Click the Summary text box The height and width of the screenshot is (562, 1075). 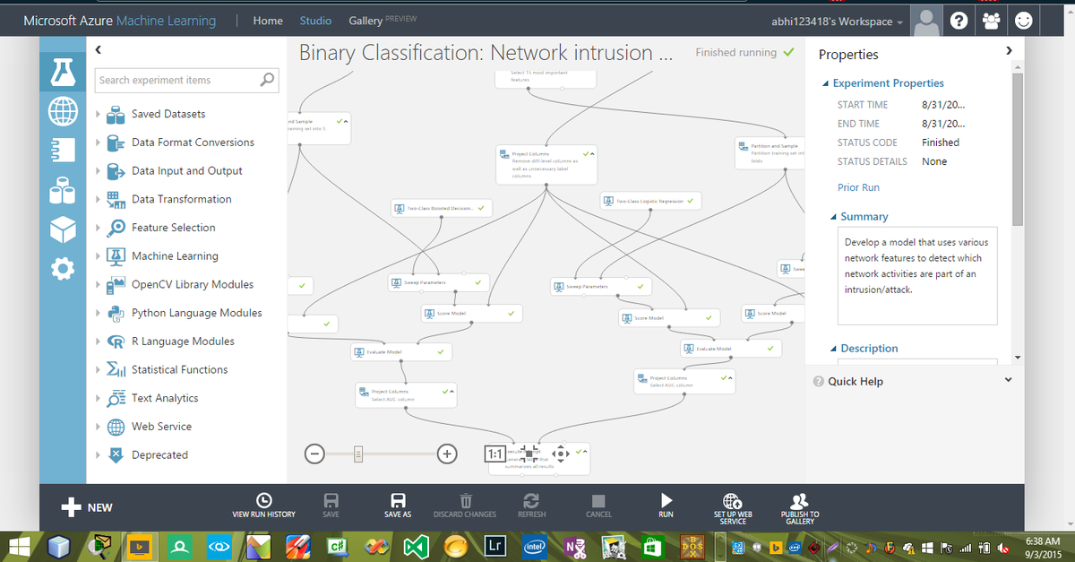tap(917, 275)
